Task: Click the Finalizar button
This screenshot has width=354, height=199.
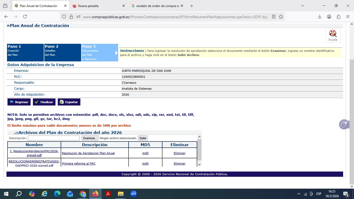Action: [44, 102]
